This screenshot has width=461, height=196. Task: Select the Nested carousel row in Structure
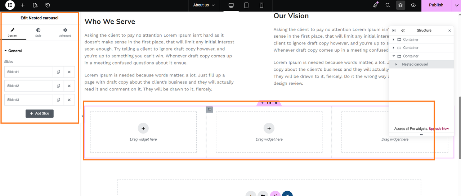(x=421, y=64)
